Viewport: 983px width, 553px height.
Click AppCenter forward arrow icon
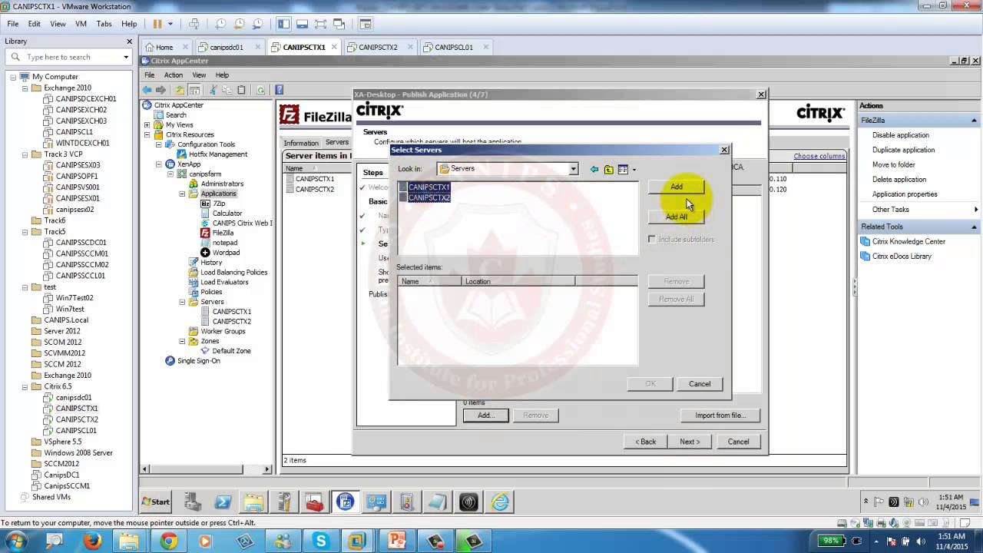click(x=161, y=90)
